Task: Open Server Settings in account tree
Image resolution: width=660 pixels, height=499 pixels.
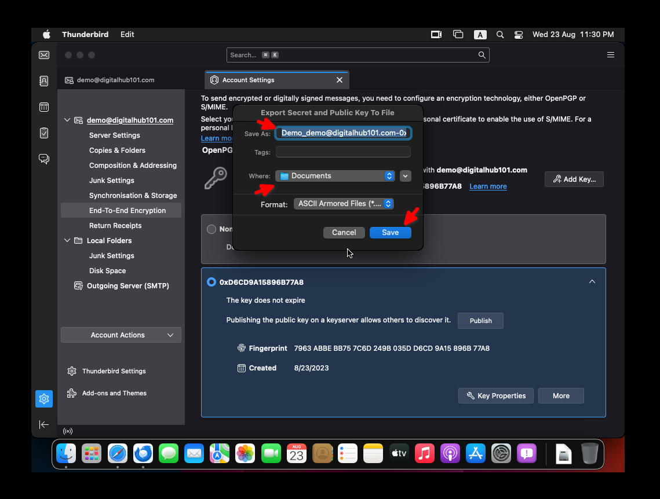Action: point(115,135)
